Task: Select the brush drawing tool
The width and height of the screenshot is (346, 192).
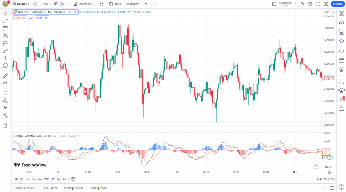Action: [5, 51]
